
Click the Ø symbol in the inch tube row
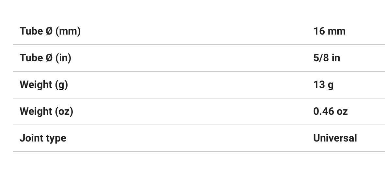[x=49, y=58]
